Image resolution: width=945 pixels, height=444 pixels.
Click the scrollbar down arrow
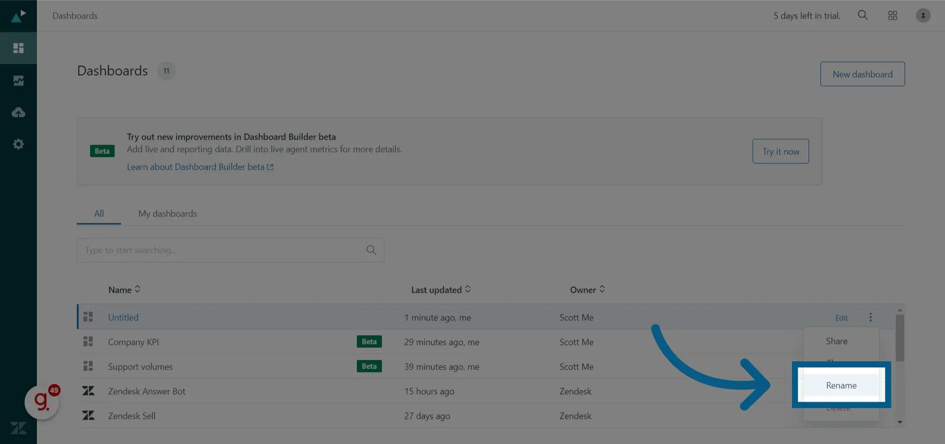click(x=900, y=422)
